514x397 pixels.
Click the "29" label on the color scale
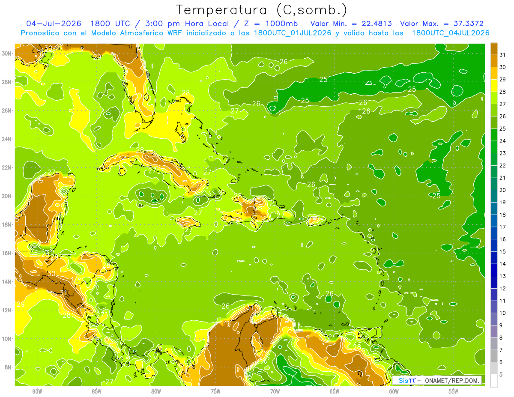tap(503, 80)
